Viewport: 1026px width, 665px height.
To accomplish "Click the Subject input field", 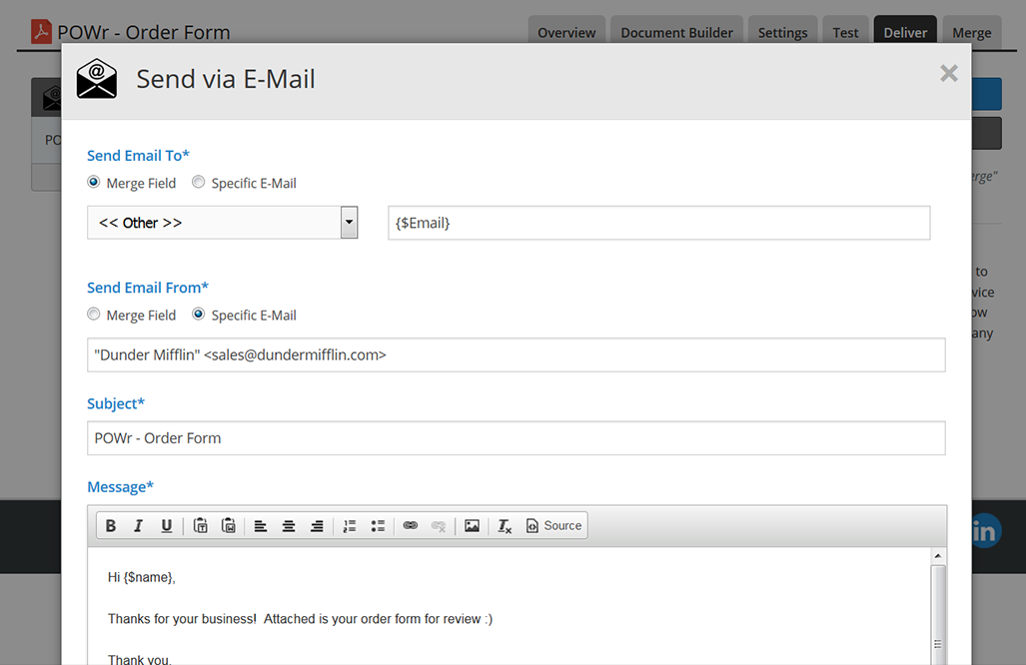I will tap(515, 438).
